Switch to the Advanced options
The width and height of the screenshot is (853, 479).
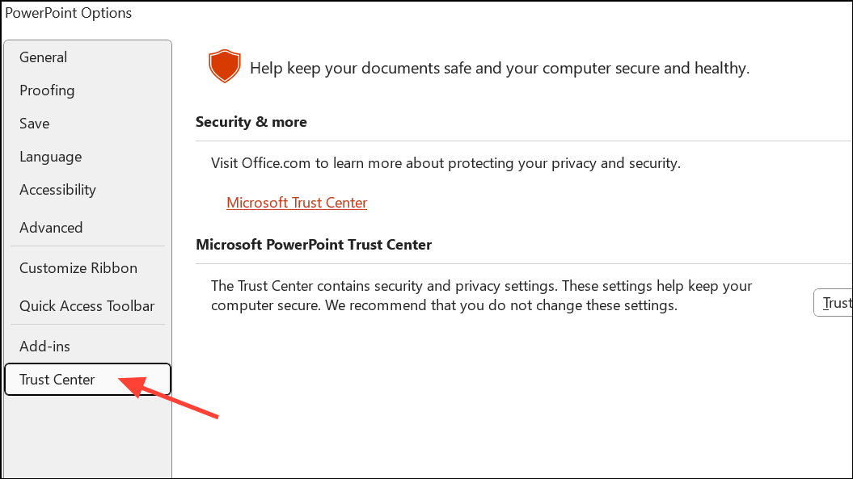pyautogui.click(x=51, y=227)
